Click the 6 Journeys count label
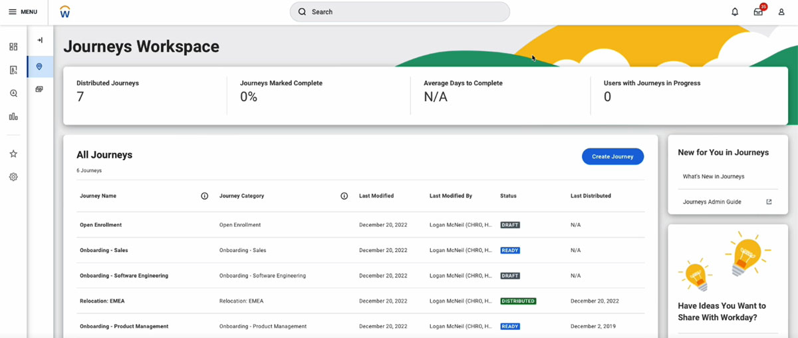798x338 pixels. tap(89, 170)
